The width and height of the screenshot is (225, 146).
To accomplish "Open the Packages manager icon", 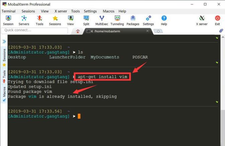I will coord(133,20).
